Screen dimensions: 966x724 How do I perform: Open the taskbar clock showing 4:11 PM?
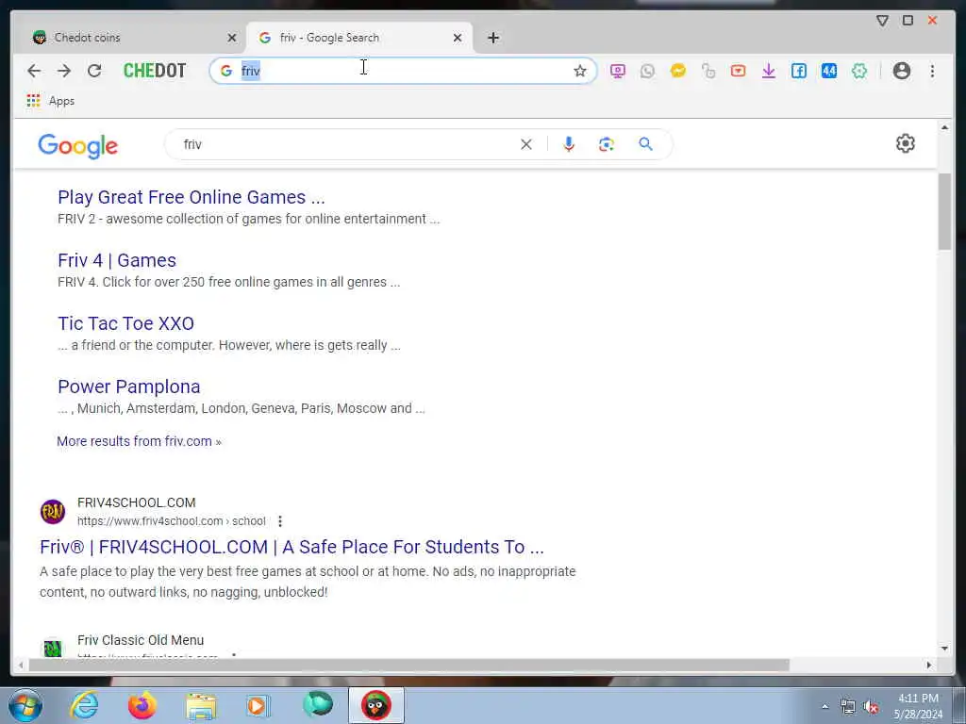coord(918,706)
